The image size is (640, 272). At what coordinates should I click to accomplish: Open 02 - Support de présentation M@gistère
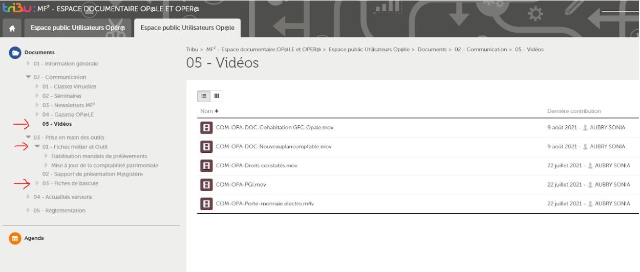(x=92, y=174)
